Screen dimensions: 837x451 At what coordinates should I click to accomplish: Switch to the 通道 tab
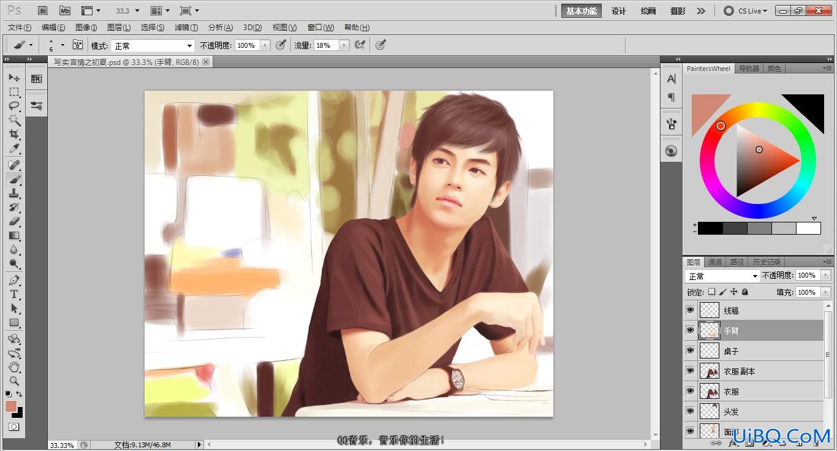(x=715, y=262)
